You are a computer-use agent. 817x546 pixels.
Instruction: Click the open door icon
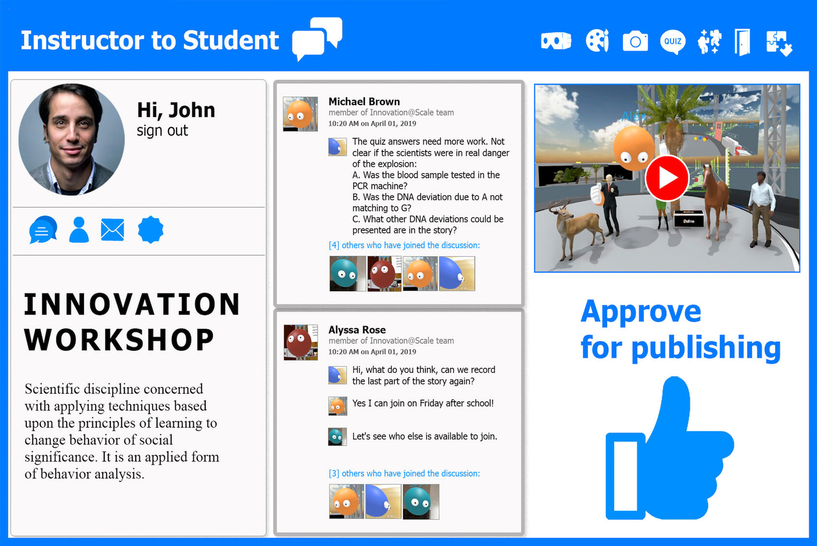[742, 42]
